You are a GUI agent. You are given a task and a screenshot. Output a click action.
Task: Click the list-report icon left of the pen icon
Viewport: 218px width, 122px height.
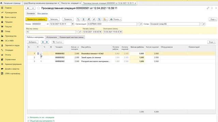click(83, 19)
